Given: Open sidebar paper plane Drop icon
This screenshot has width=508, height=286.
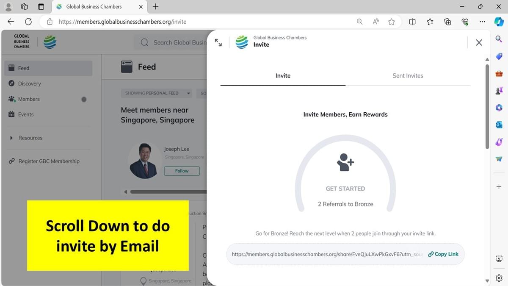Looking at the screenshot, I should point(499,159).
